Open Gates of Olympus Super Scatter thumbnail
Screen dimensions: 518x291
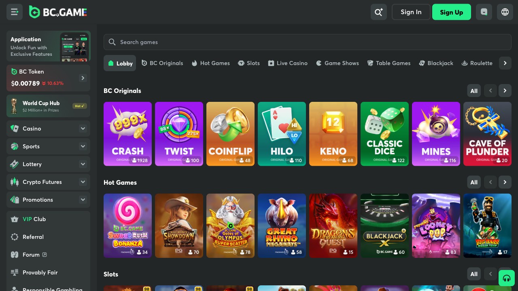230,226
